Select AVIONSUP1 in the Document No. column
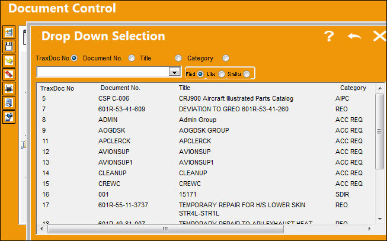 pyautogui.click(x=115, y=162)
